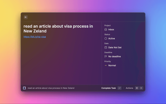166x104 pixels.
Task: Change the Active status value
Action: [112, 38]
